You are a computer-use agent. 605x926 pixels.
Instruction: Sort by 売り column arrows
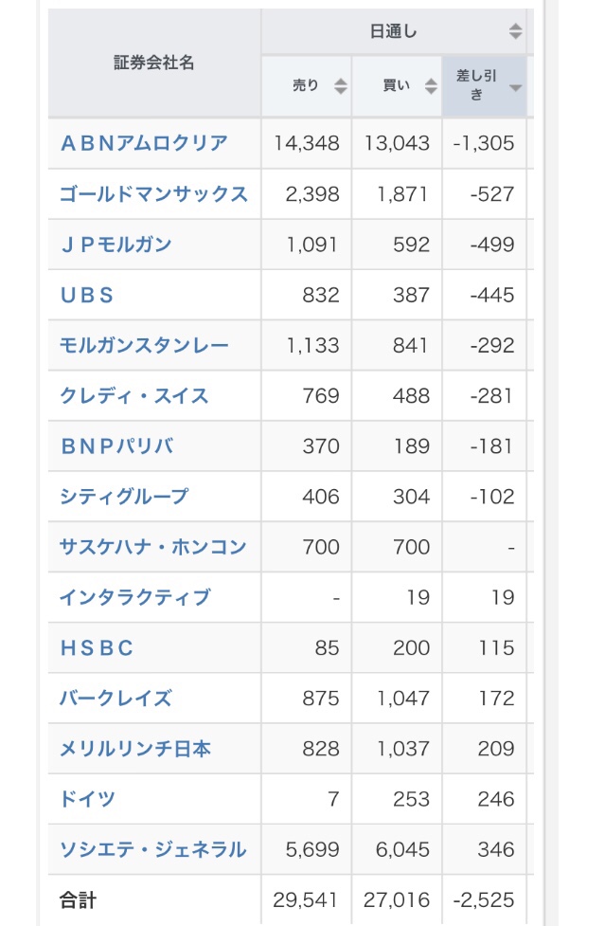click(x=340, y=86)
